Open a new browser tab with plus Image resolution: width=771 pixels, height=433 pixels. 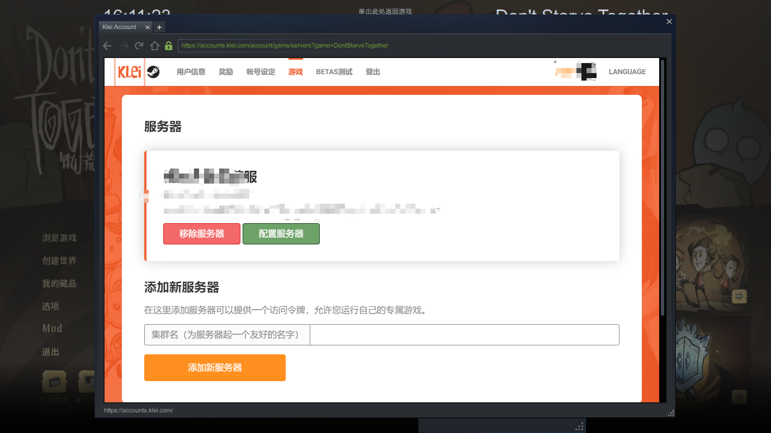159,27
